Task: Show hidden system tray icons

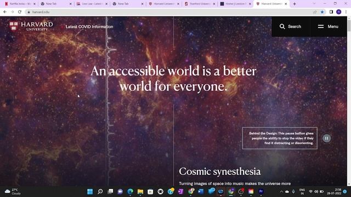Action: [x=281, y=192]
